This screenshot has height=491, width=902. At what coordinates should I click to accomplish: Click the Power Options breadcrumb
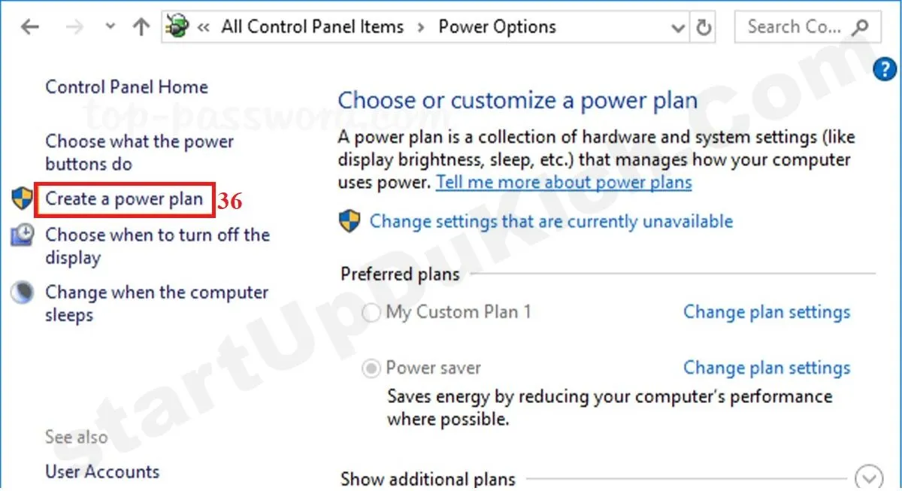pos(497,28)
